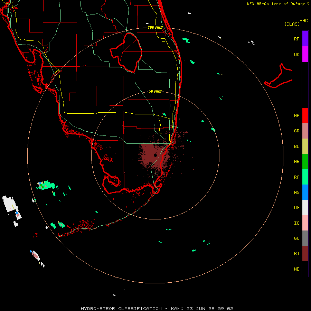Click the large white dry snow echo
Image resolution: width=311 pixels, height=311 pixels.
pos(10,204)
